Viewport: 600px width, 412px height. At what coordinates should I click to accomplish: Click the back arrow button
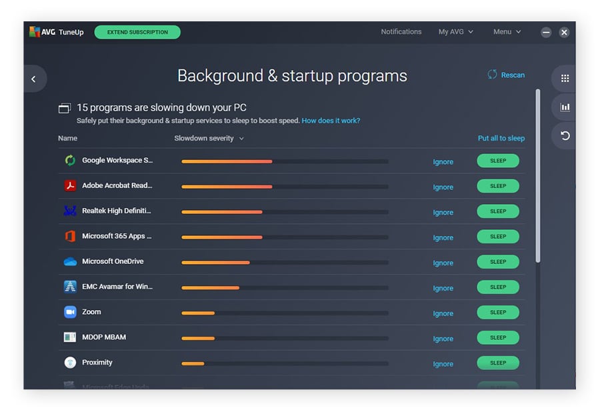33,79
